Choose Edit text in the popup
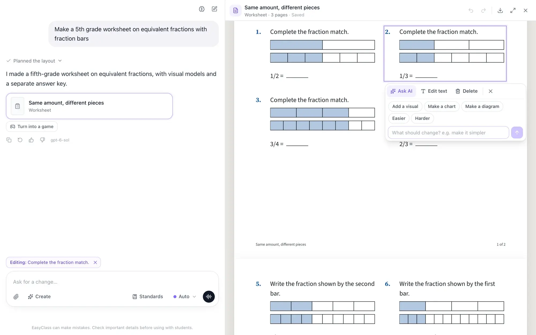Viewport: 536px width, 335px height. [x=434, y=91]
